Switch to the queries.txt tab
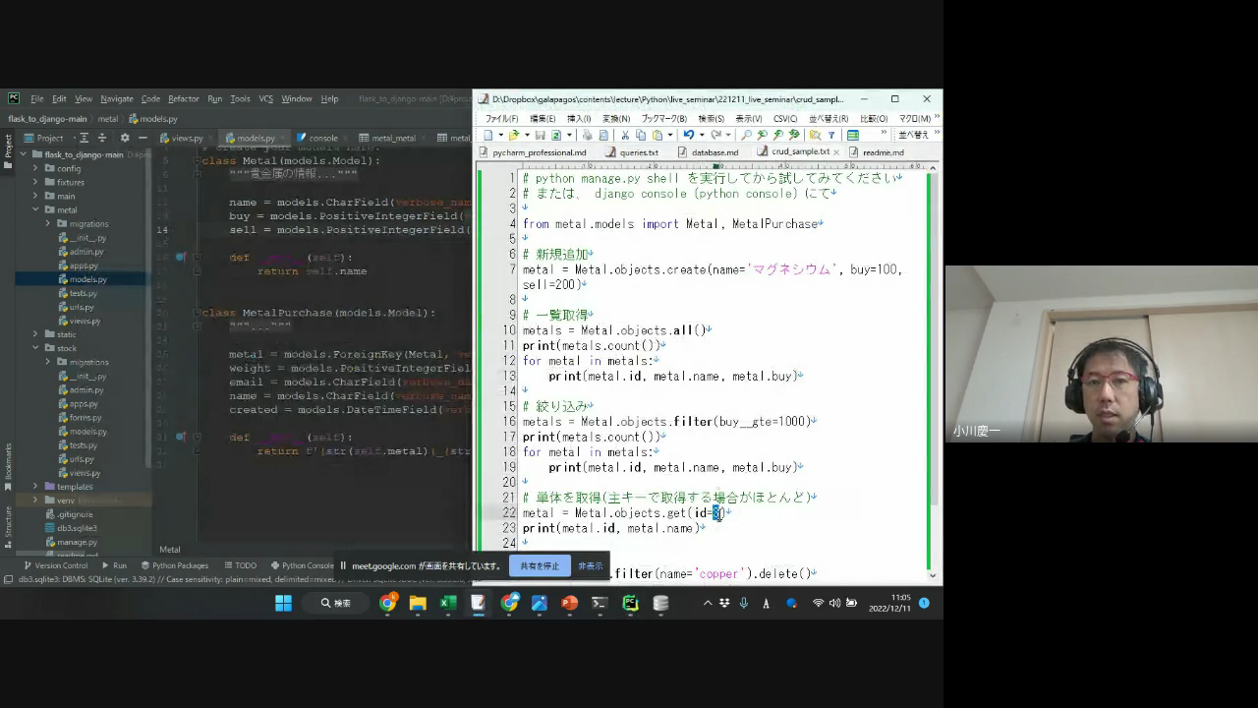This screenshot has width=1258, height=708. pyautogui.click(x=633, y=152)
